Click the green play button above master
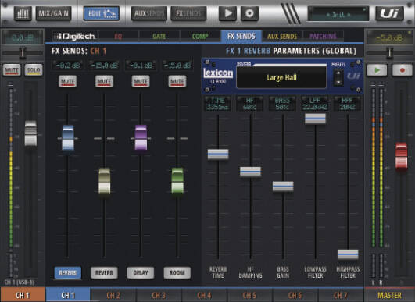The height and width of the screenshot is (302, 415). coord(377,70)
